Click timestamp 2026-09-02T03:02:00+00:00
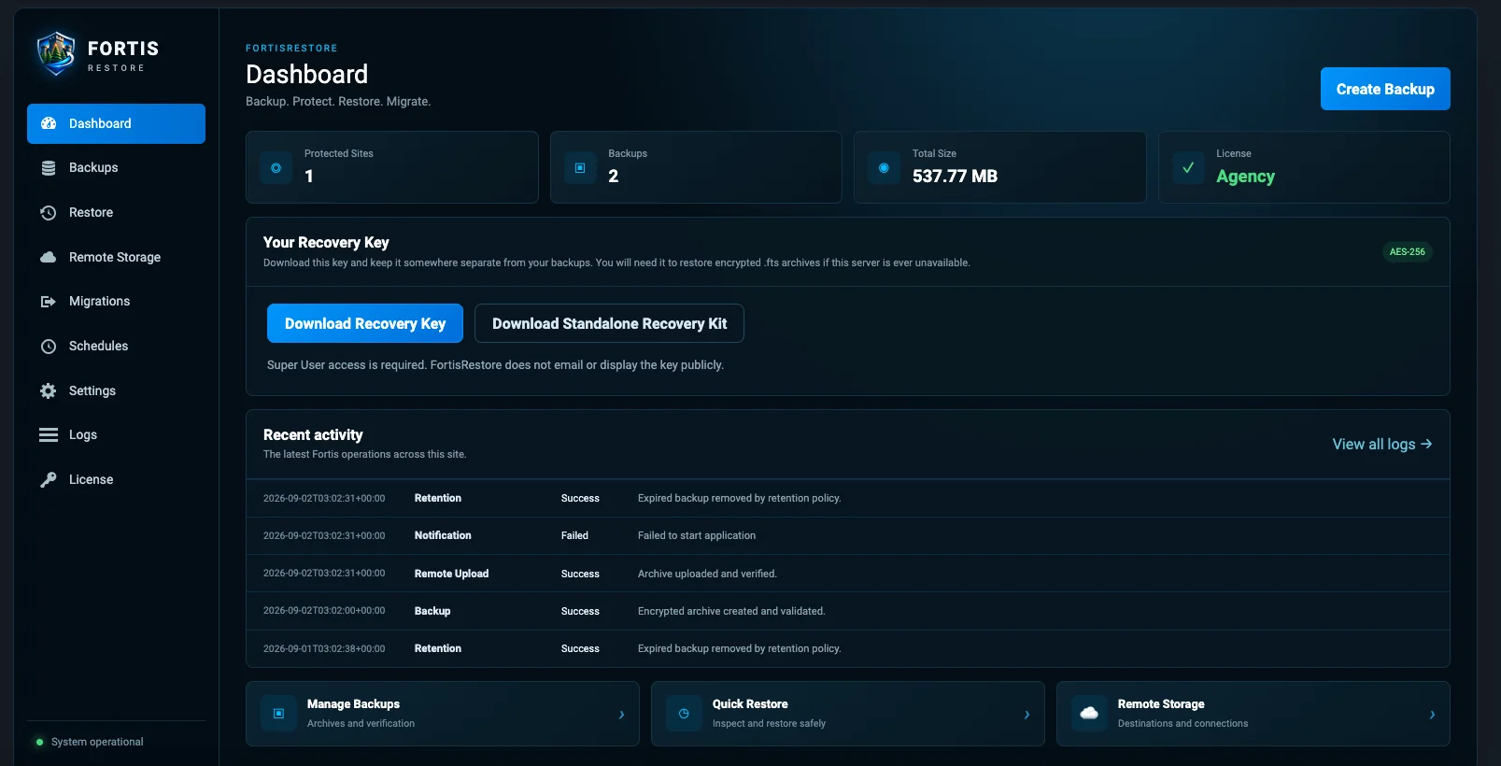Screen dimensions: 1501x766 [x=324, y=611]
